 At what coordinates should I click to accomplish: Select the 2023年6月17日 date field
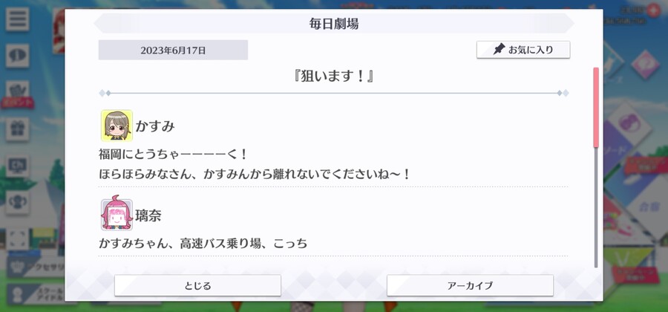point(173,51)
